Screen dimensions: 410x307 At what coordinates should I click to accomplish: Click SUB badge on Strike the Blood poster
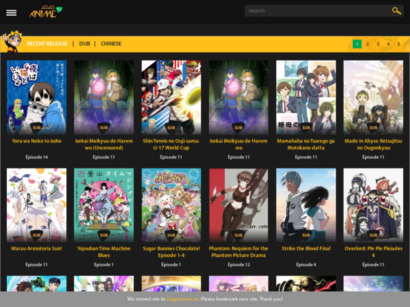click(x=306, y=235)
